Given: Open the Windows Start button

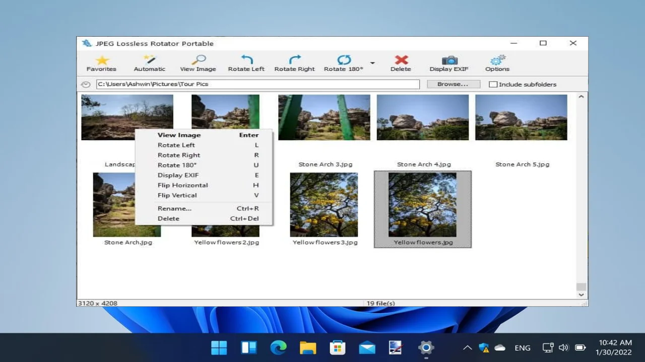Looking at the screenshot, I should [219, 347].
